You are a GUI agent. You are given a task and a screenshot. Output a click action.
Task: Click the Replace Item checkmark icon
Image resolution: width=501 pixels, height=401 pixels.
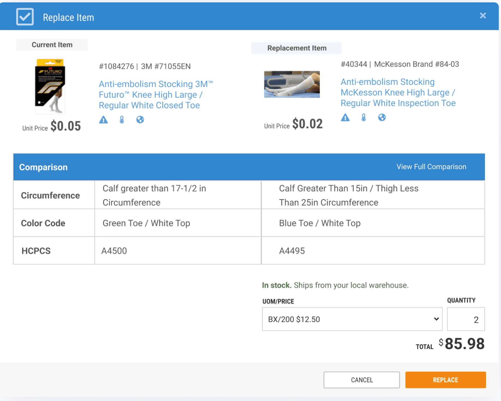click(25, 17)
